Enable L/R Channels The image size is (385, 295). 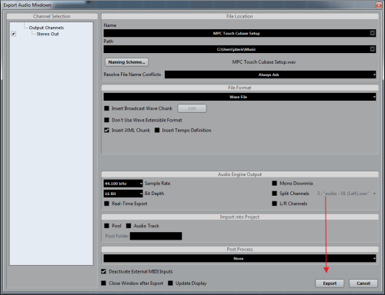(274, 204)
